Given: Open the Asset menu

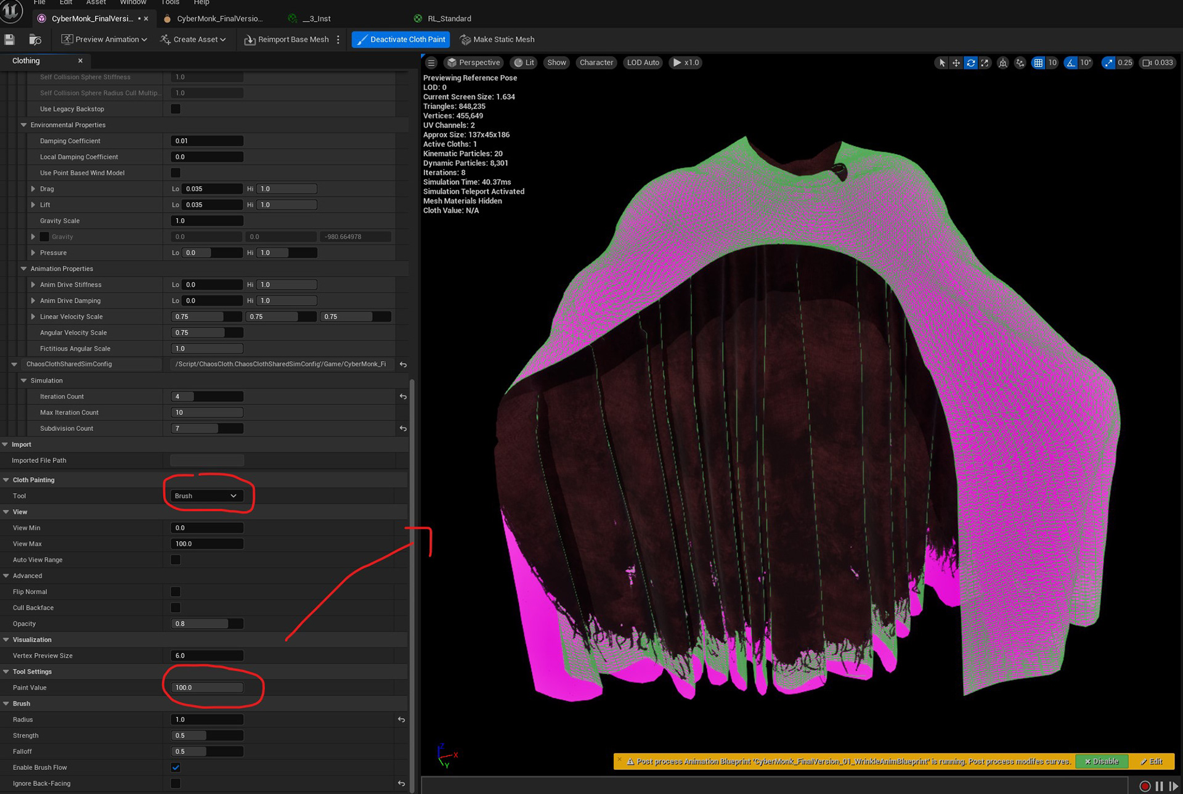Looking at the screenshot, I should coord(96,2).
